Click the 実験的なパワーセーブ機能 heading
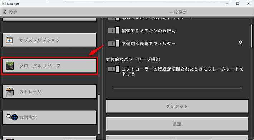Image resolution: width=254 pixels, height=140 pixels. [x=133, y=59]
